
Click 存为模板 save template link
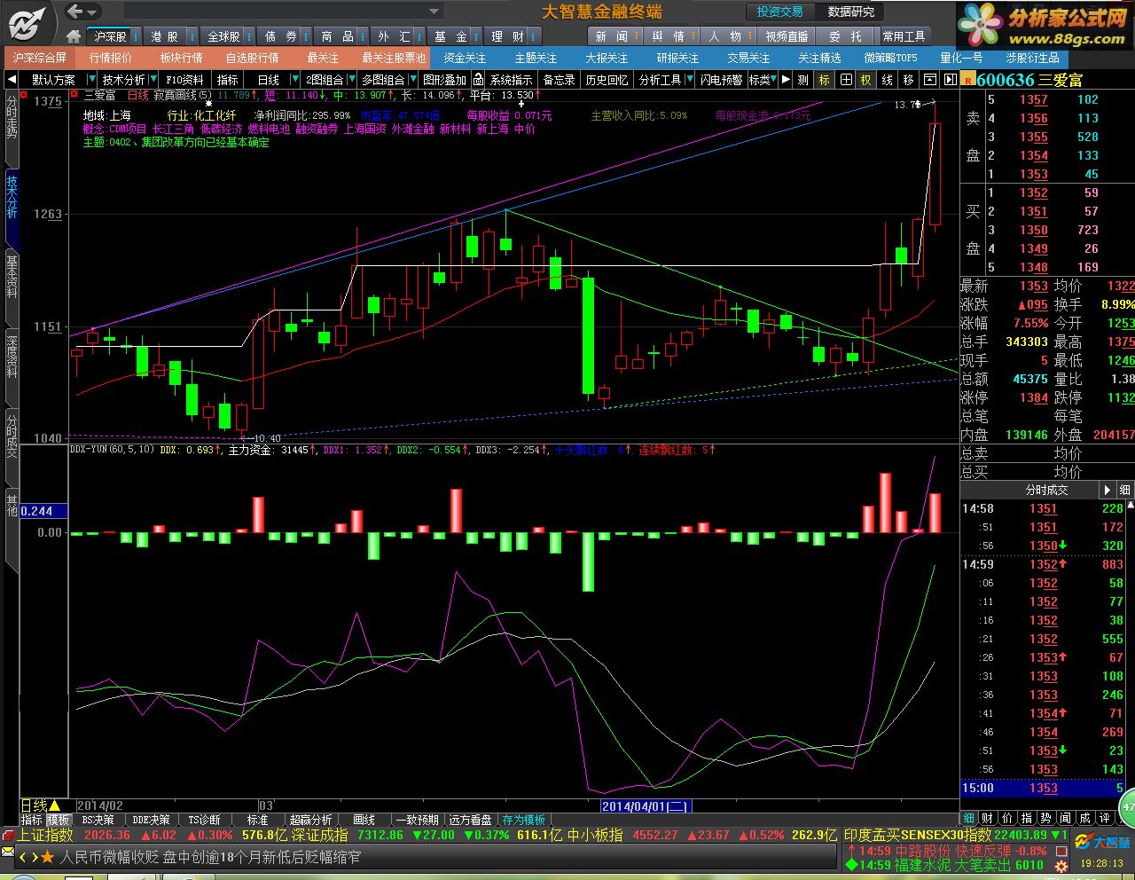(524, 820)
